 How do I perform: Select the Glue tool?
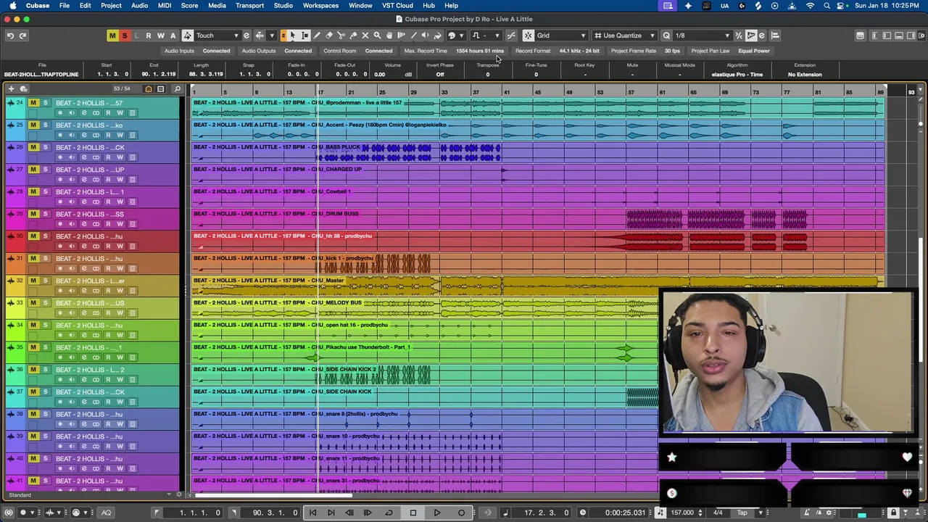(x=353, y=36)
